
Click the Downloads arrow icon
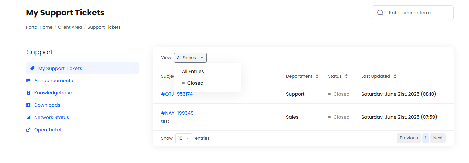click(28, 105)
